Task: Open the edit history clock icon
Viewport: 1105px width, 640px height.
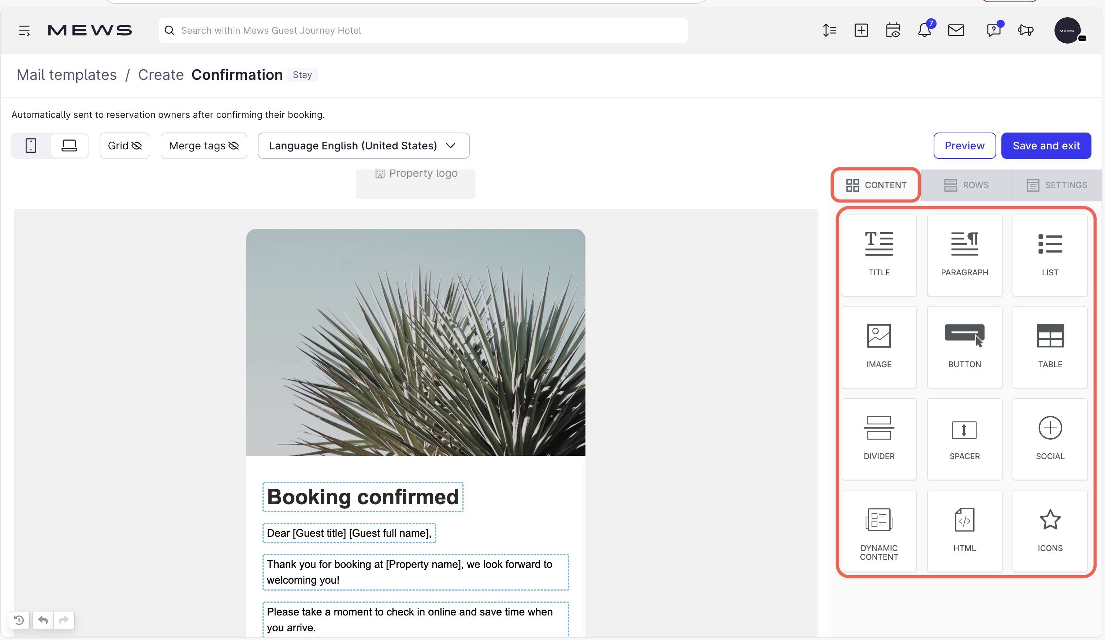Action: click(x=19, y=620)
